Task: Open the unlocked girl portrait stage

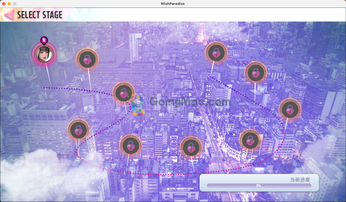Action: (x=44, y=54)
